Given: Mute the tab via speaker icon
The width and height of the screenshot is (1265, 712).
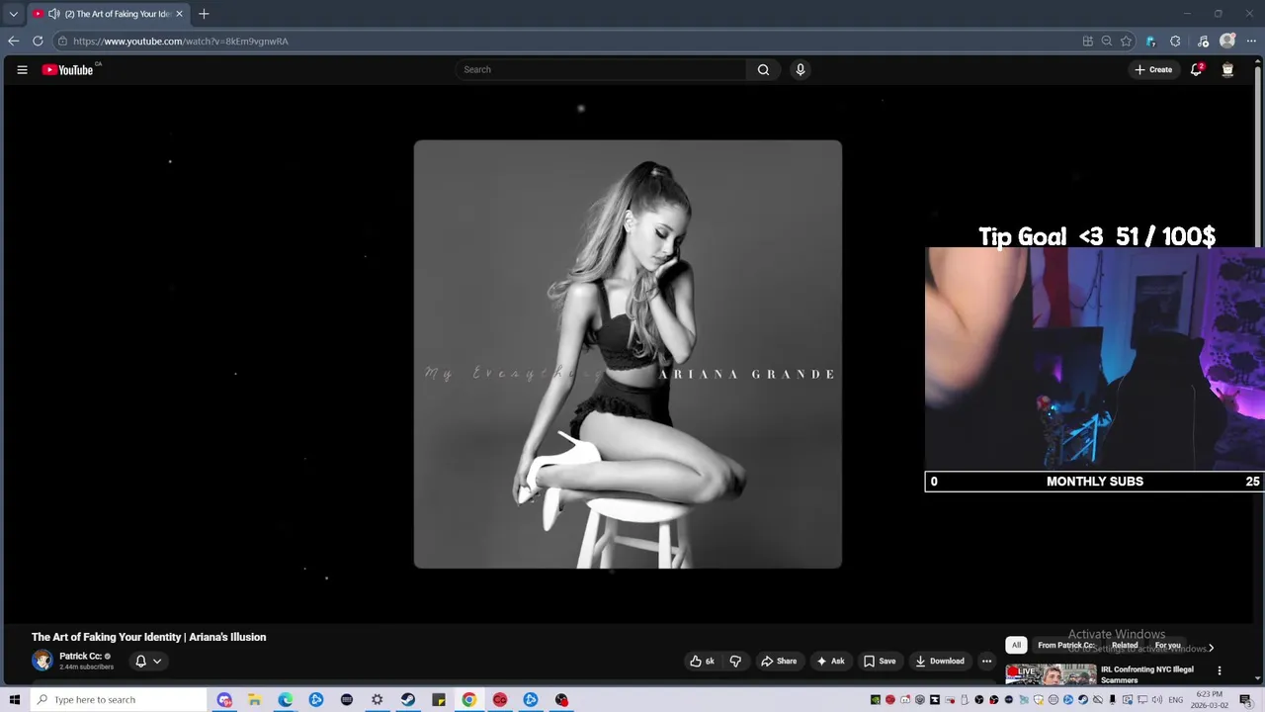Looking at the screenshot, I should (53, 14).
